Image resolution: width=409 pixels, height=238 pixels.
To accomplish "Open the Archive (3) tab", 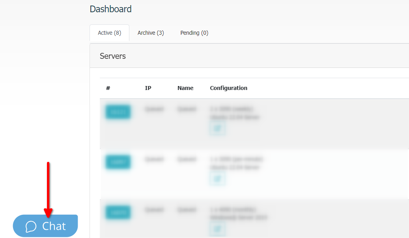I will pos(151,33).
